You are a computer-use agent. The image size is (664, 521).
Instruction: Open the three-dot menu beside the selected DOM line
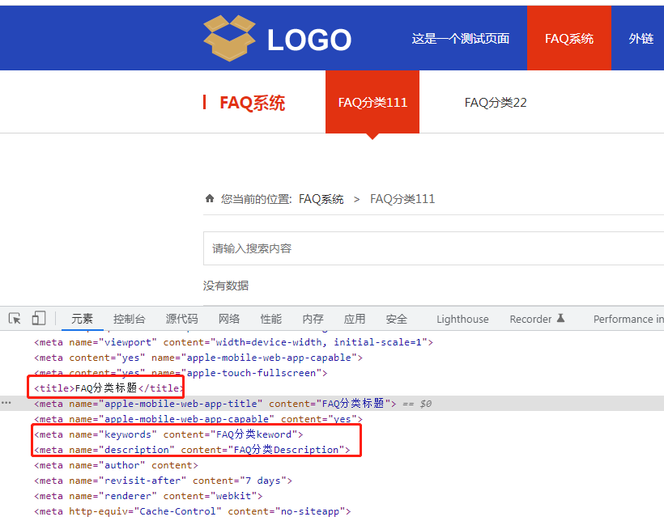point(8,403)
